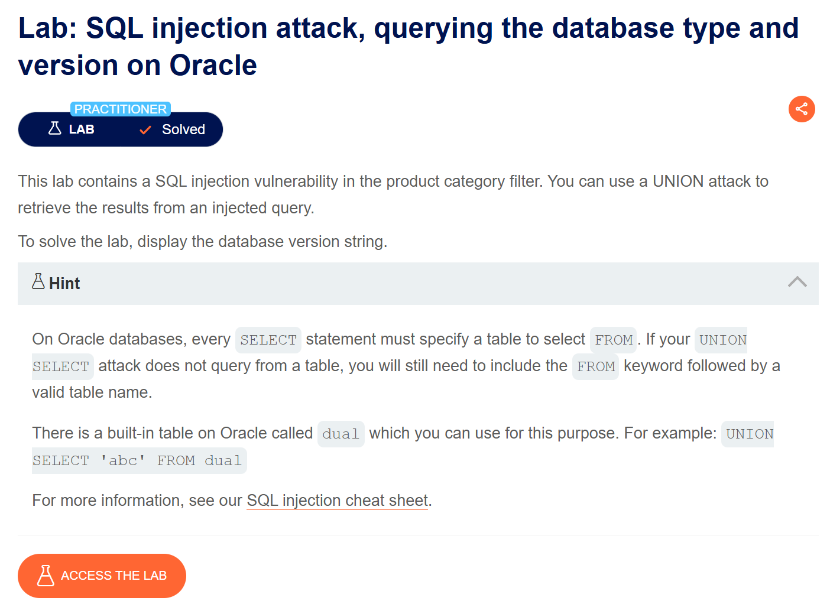Screen dimensions: 830x604
Task: Click the flask icon next to Hint
Action: coord(38,281)
